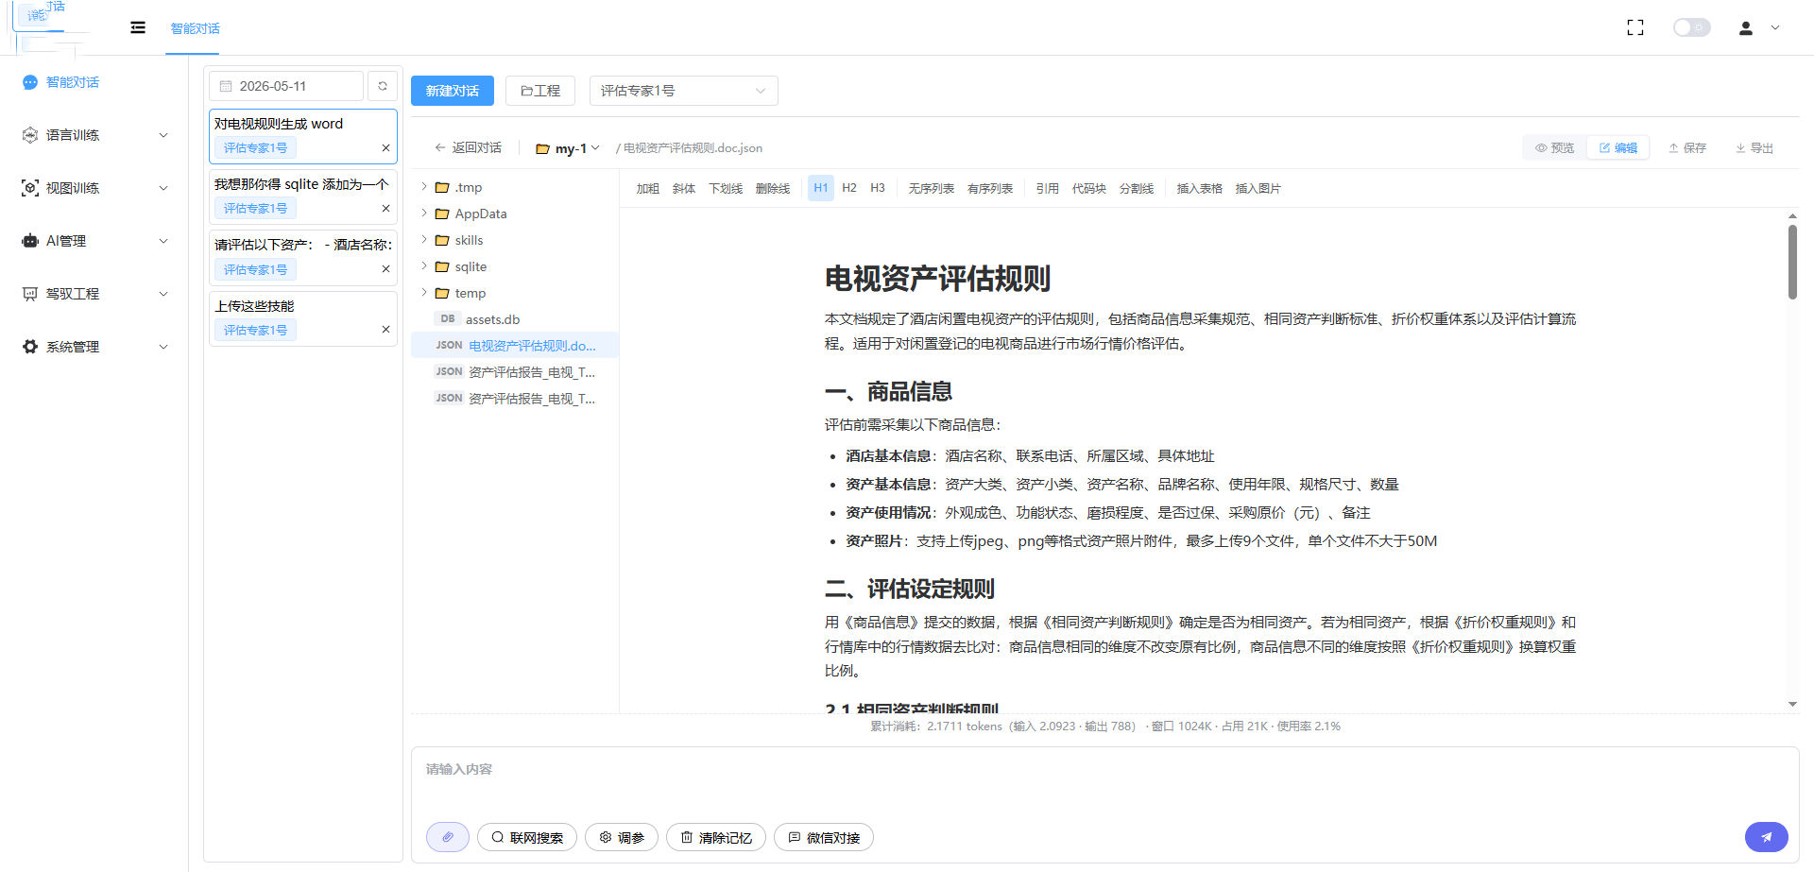This screenshot has height=872, width=1814.
Task: Open the my-1 folder dropdown
Action: [x=568, y=148]
